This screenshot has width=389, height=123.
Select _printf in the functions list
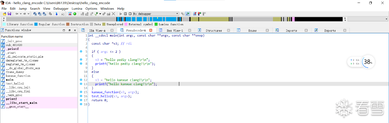(x=39, y=49)
